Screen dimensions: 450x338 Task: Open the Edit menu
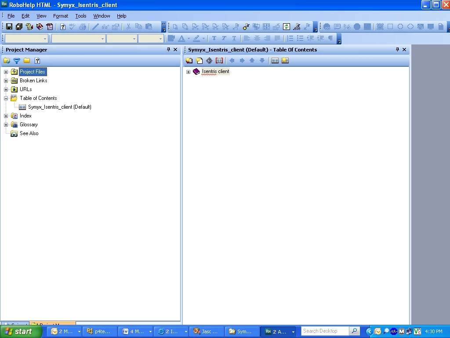coord(25,16)
